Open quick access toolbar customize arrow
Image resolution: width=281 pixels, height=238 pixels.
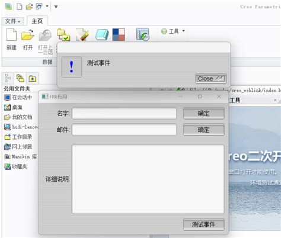point(56,7)
